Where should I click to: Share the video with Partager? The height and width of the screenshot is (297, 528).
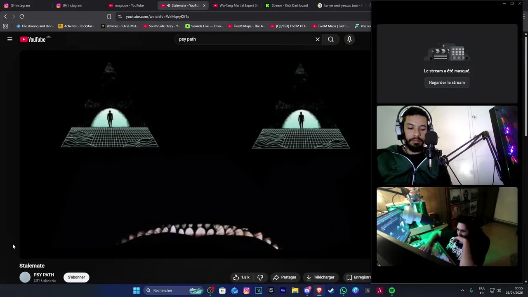pyautogui.click(x=285, y=277)
